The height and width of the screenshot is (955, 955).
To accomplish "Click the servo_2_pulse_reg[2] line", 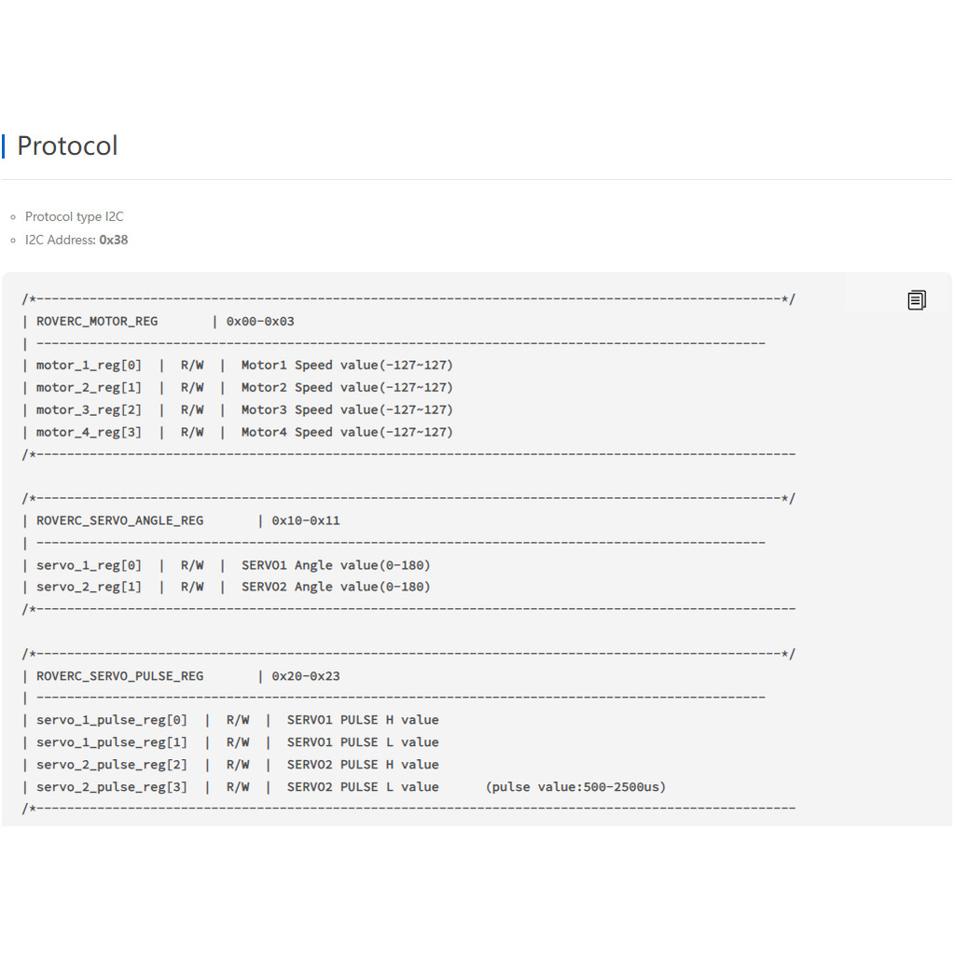I will [112, 765].
